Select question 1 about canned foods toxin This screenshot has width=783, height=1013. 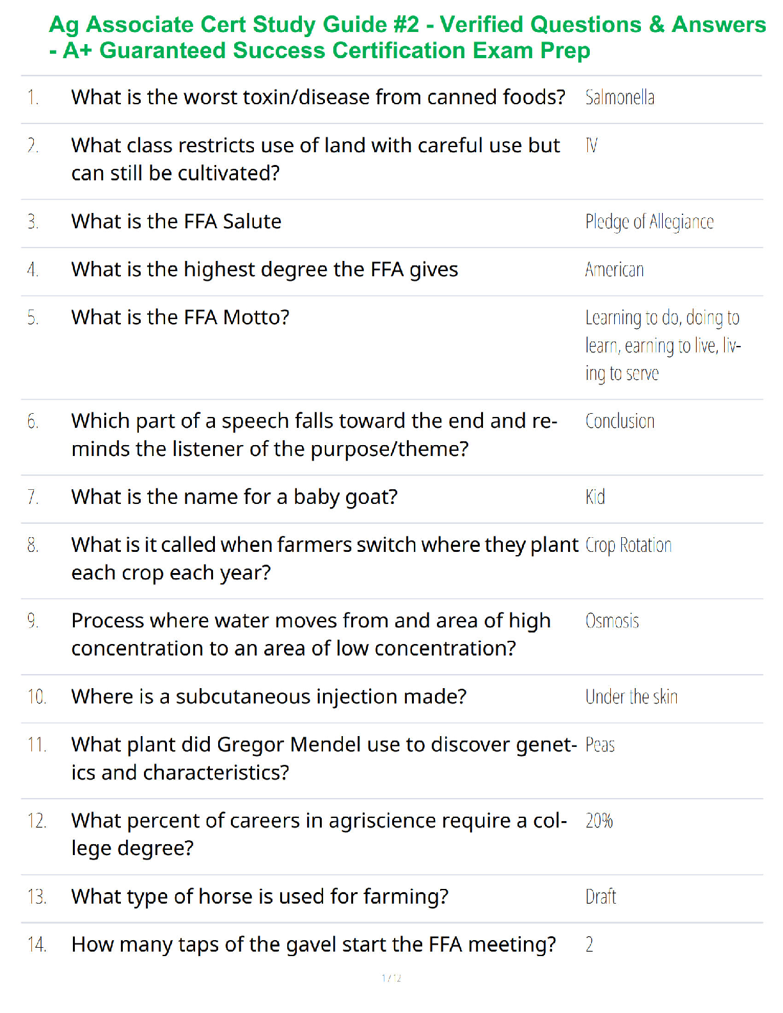tap(318, 97)
